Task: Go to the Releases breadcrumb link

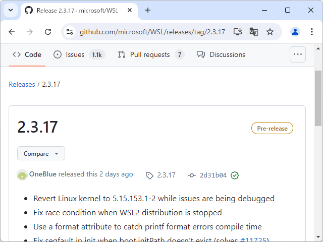Action: [x=22, y=84]
